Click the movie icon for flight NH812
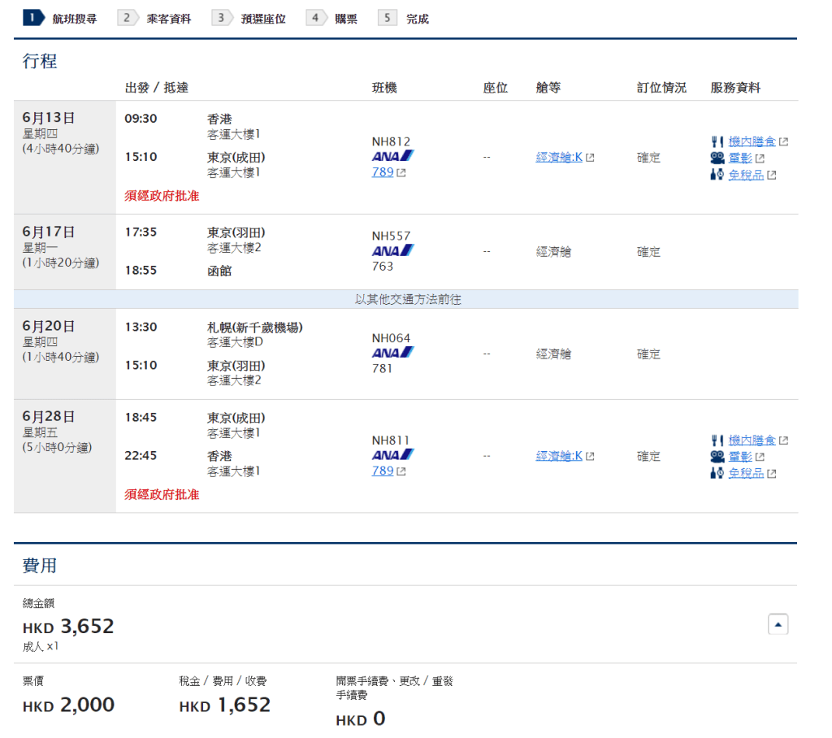The image size is (832, 738). pos(717,158)
